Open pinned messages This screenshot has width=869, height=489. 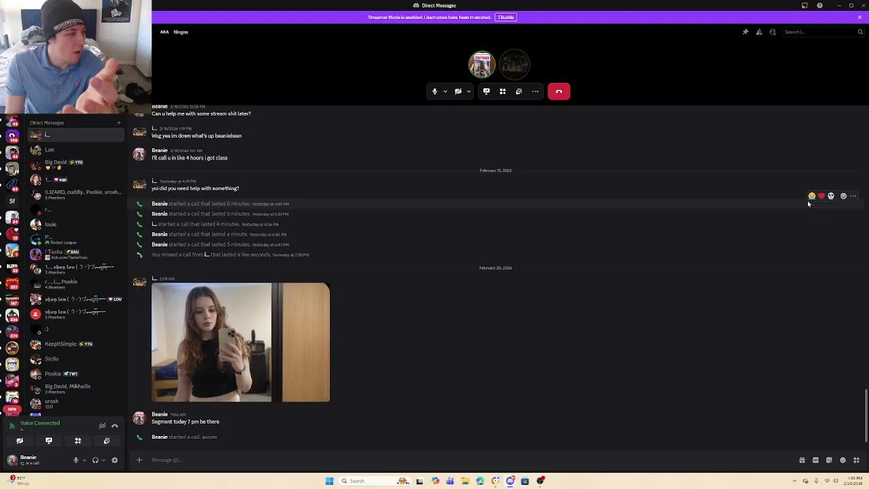745,32
